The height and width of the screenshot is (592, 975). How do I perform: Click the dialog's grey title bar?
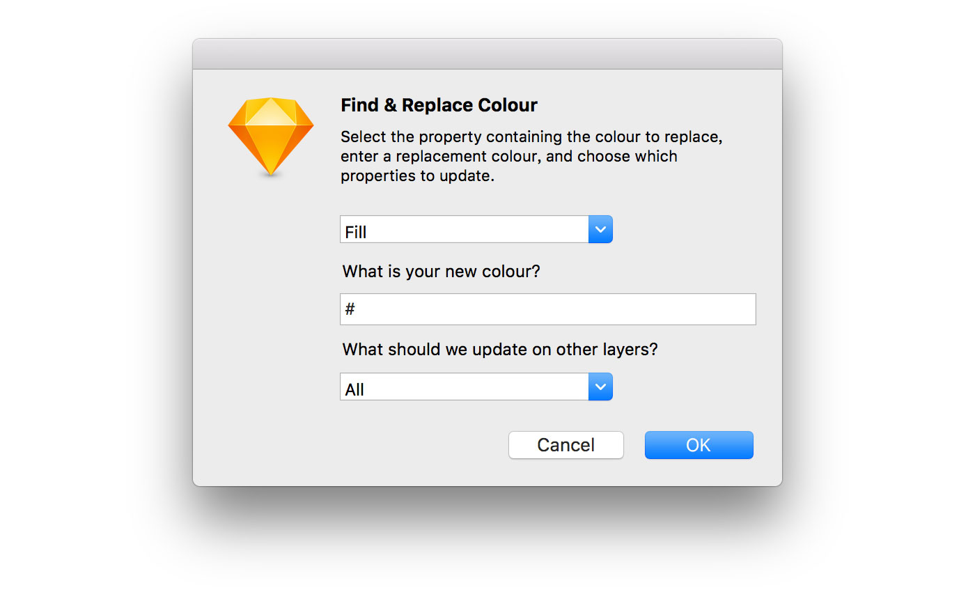pos(487,54)
